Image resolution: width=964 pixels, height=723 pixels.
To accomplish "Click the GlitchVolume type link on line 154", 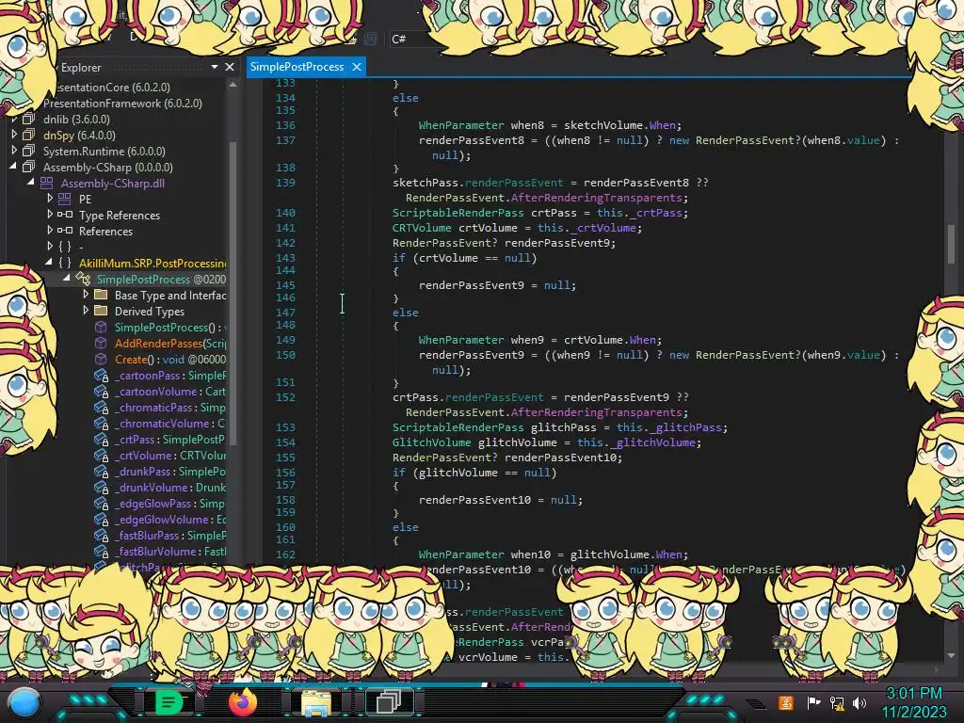I will coord(431,442).
